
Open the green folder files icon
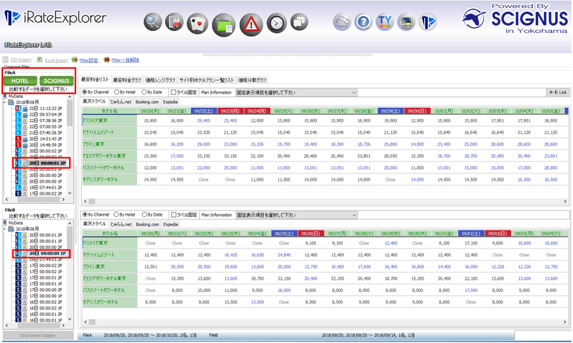(x=223, y=23)
